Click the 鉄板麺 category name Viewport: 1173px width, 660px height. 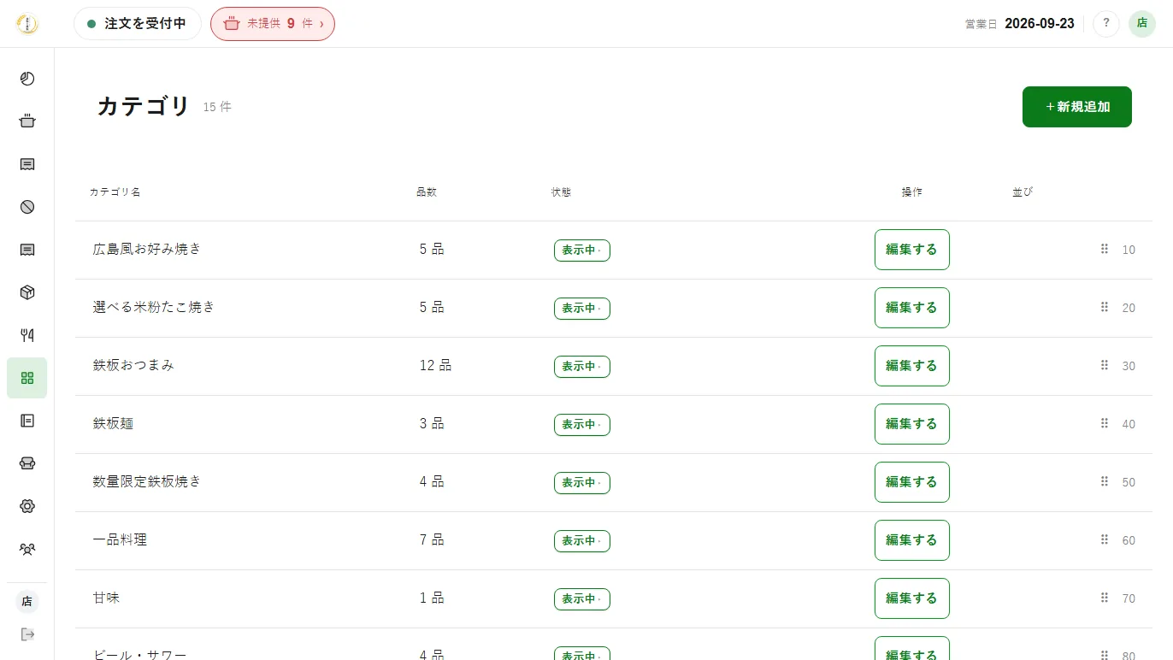(x=113, y=423)
